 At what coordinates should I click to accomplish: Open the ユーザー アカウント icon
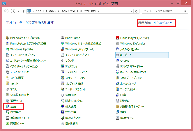tap(63, 89)
